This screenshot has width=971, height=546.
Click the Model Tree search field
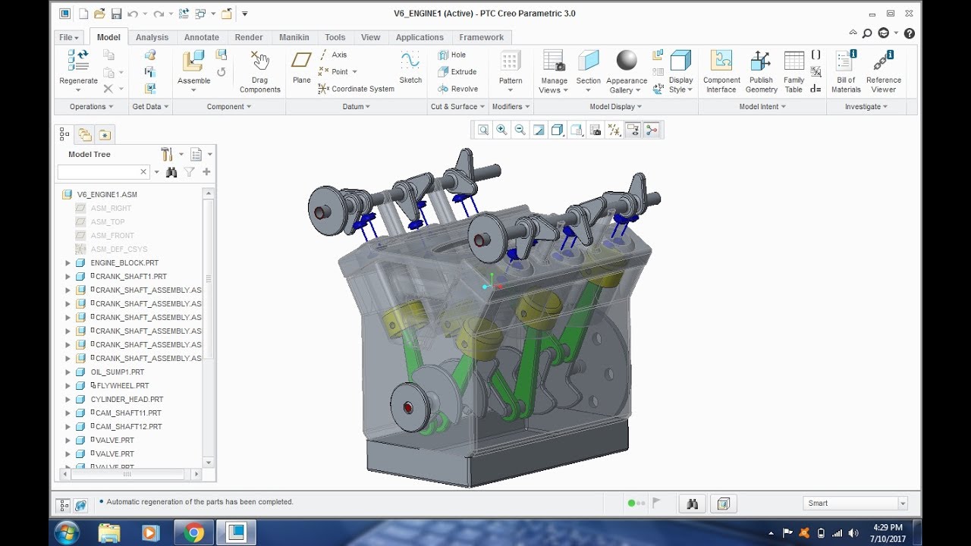pyautogui.click(x=103, y=172)
